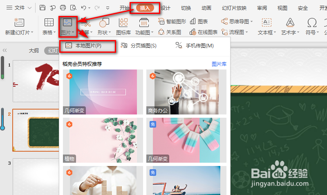
Task: Click the Undo arrow icon
Action: pos(84,8)
